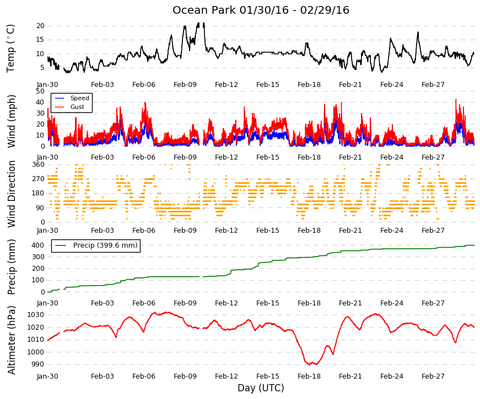This screenshot has width=480, height=399.
Task: Click the Day (UTC) axis label
Action: pyautogui.click(x=261, y=388)
